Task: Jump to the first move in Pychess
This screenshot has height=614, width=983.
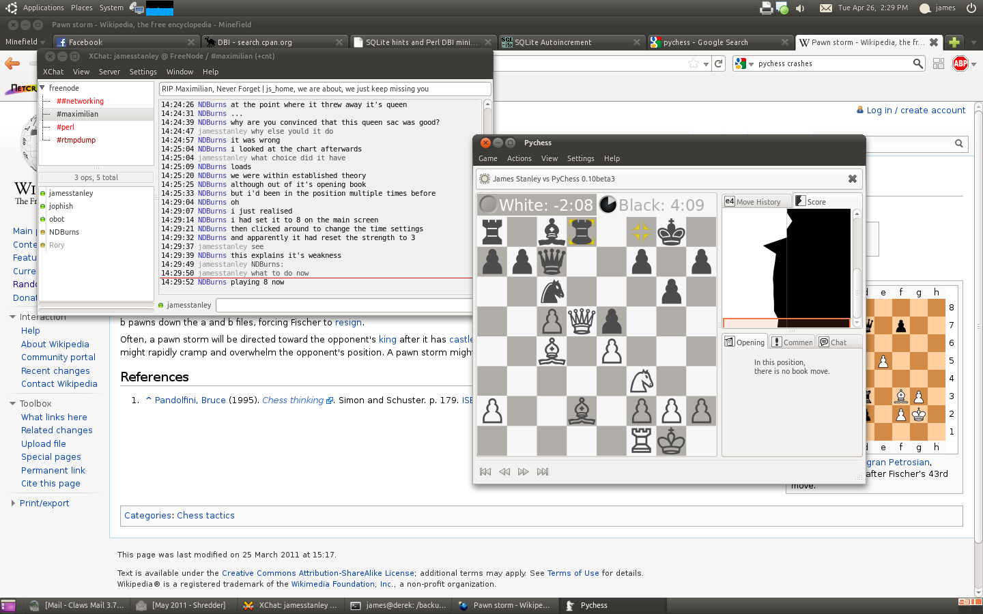Action: coord(485,471)
